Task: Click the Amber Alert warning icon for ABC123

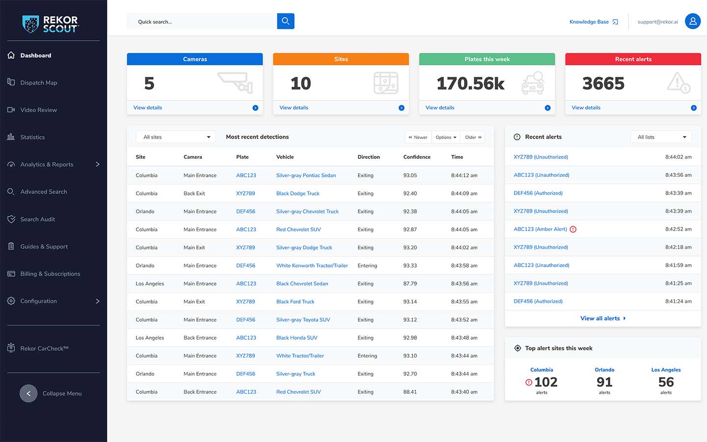Action: pyautogui.click(x=572, y=229)
